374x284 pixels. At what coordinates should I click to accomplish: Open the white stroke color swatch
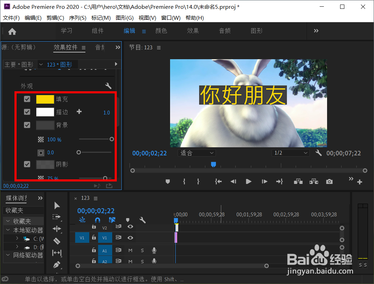[x=45, y=112]
